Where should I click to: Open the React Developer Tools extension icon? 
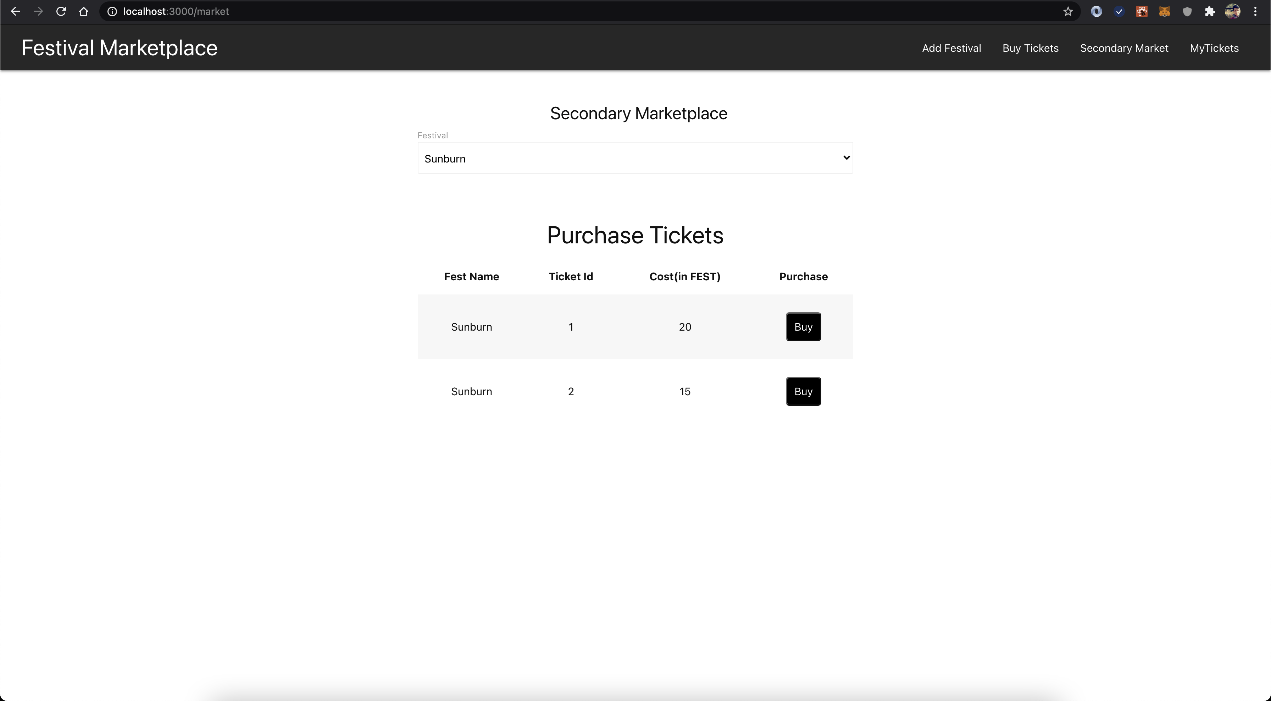point(1142,11)
